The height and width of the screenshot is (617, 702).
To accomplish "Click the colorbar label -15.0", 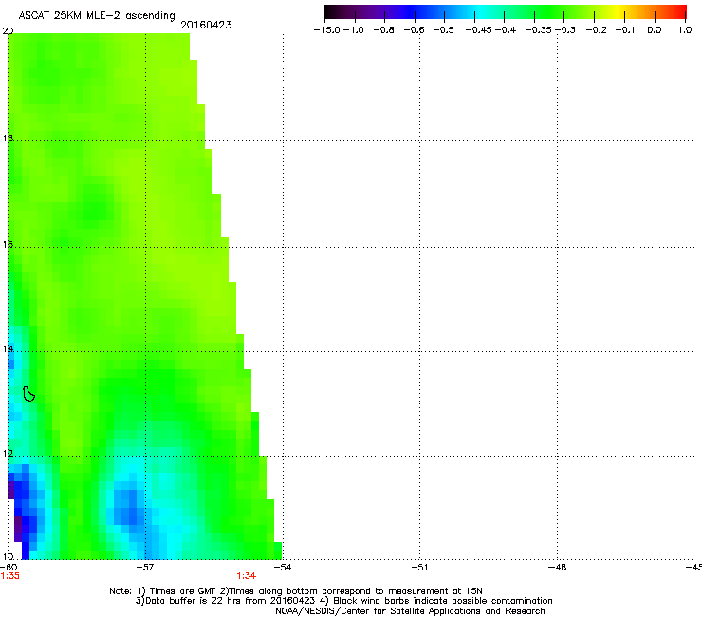I will click(x=327, y=30).
